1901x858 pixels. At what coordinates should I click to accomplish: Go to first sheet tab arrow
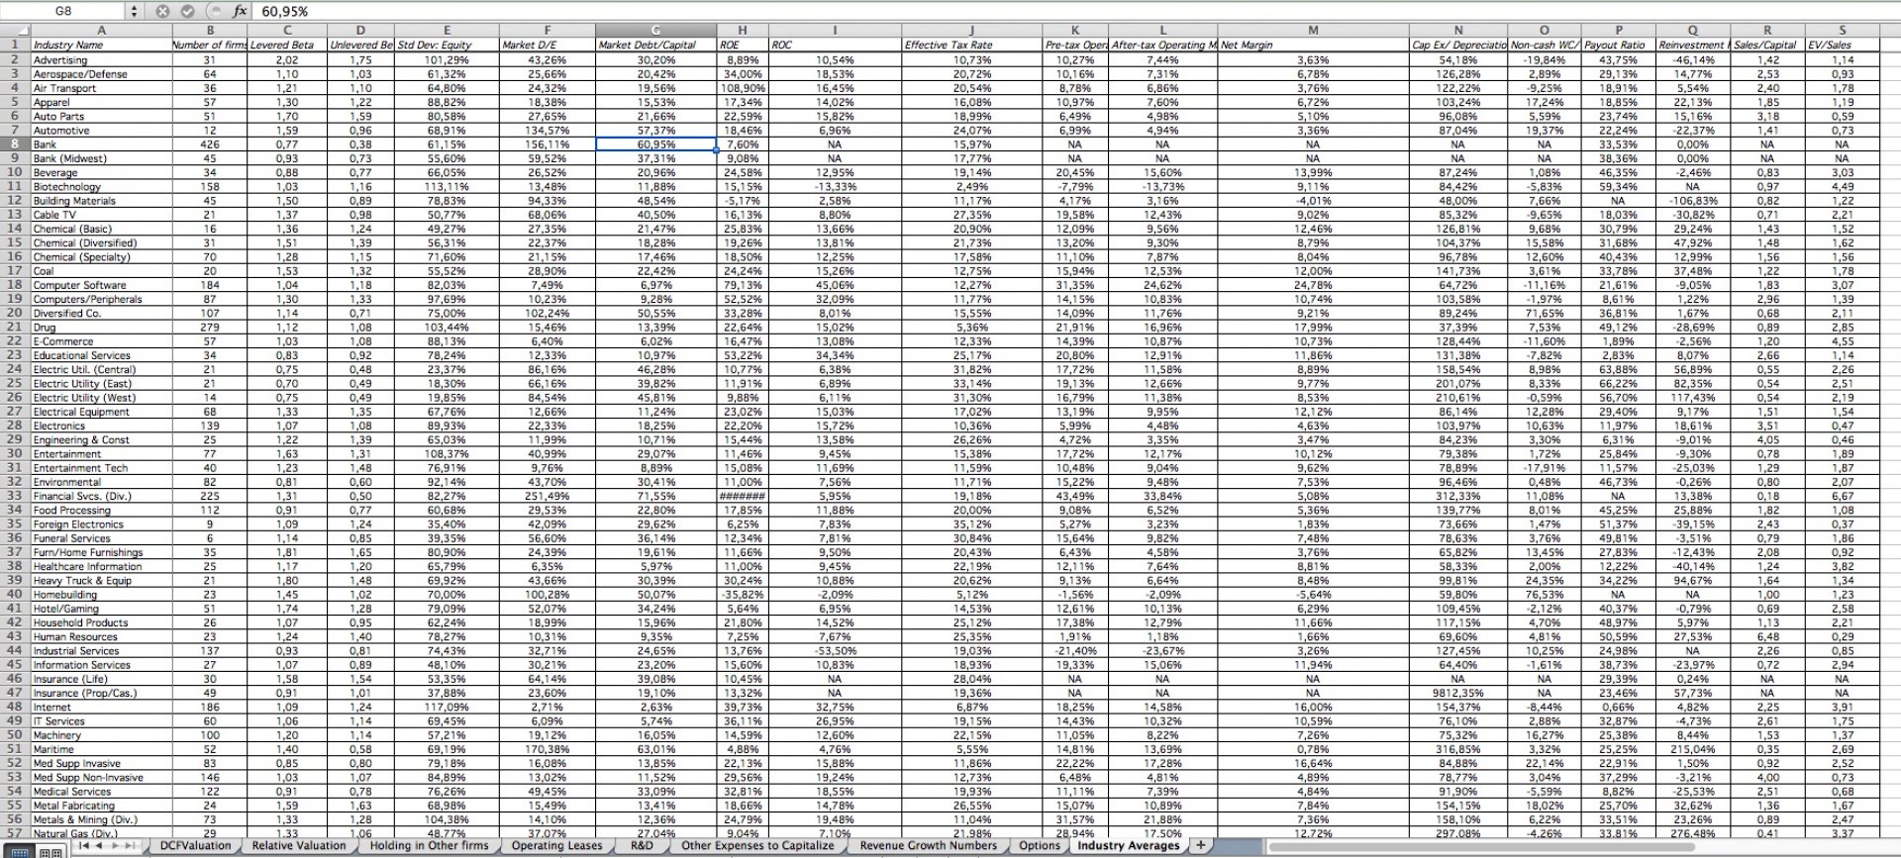[x=85, y=846]
